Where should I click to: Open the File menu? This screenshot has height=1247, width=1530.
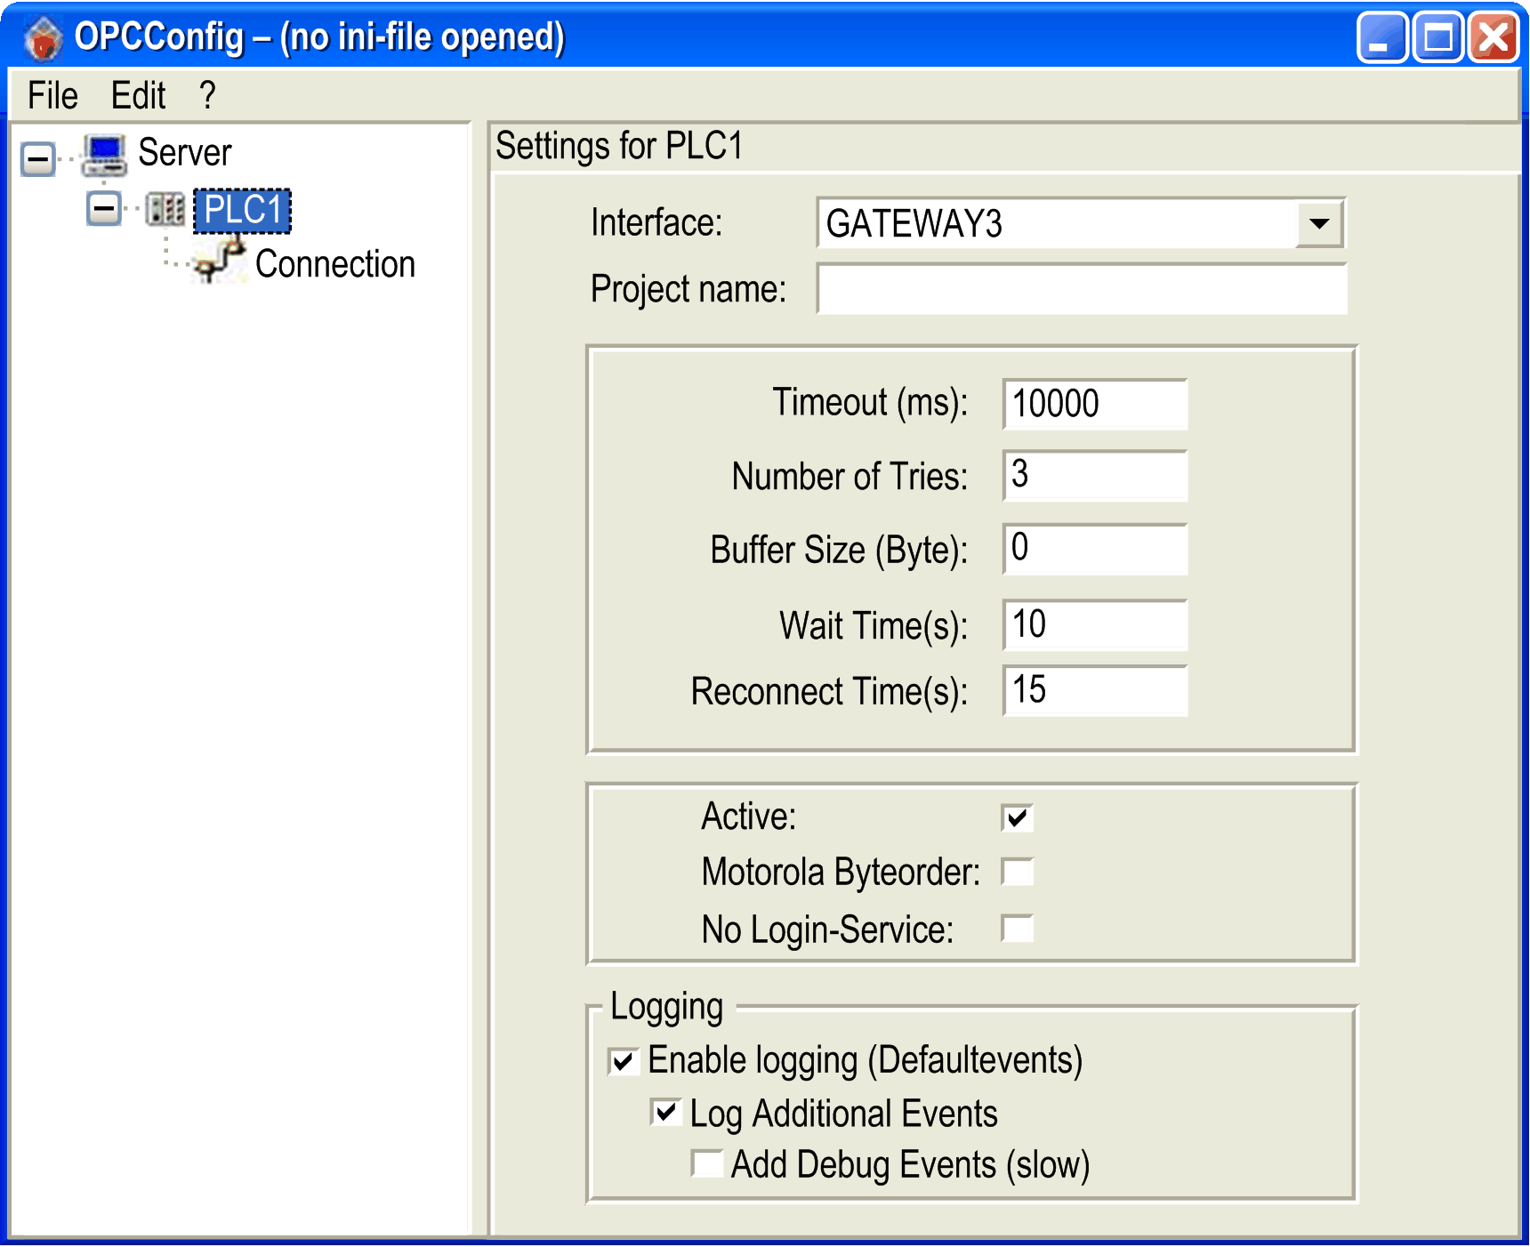click(52, 95)
